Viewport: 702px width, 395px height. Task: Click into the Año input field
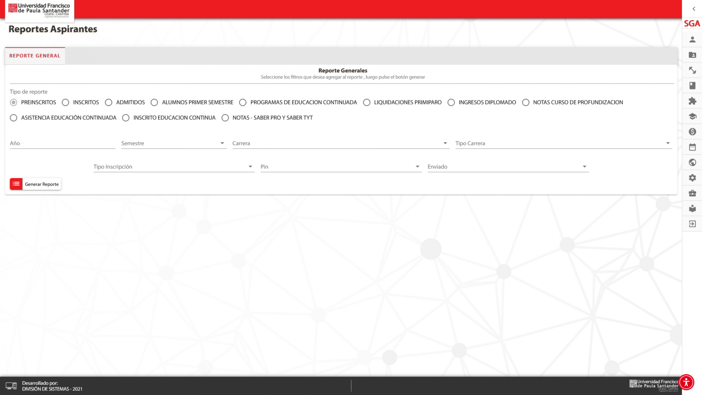[62, 143]
